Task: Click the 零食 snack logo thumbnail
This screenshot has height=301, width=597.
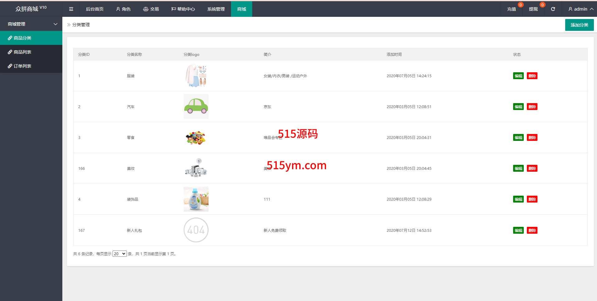Action: point(196,137)
